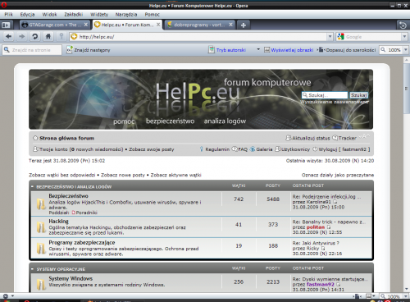This screenshot has width=410, height=302.
Task: Click the Google search field
Action: [369, 36]
